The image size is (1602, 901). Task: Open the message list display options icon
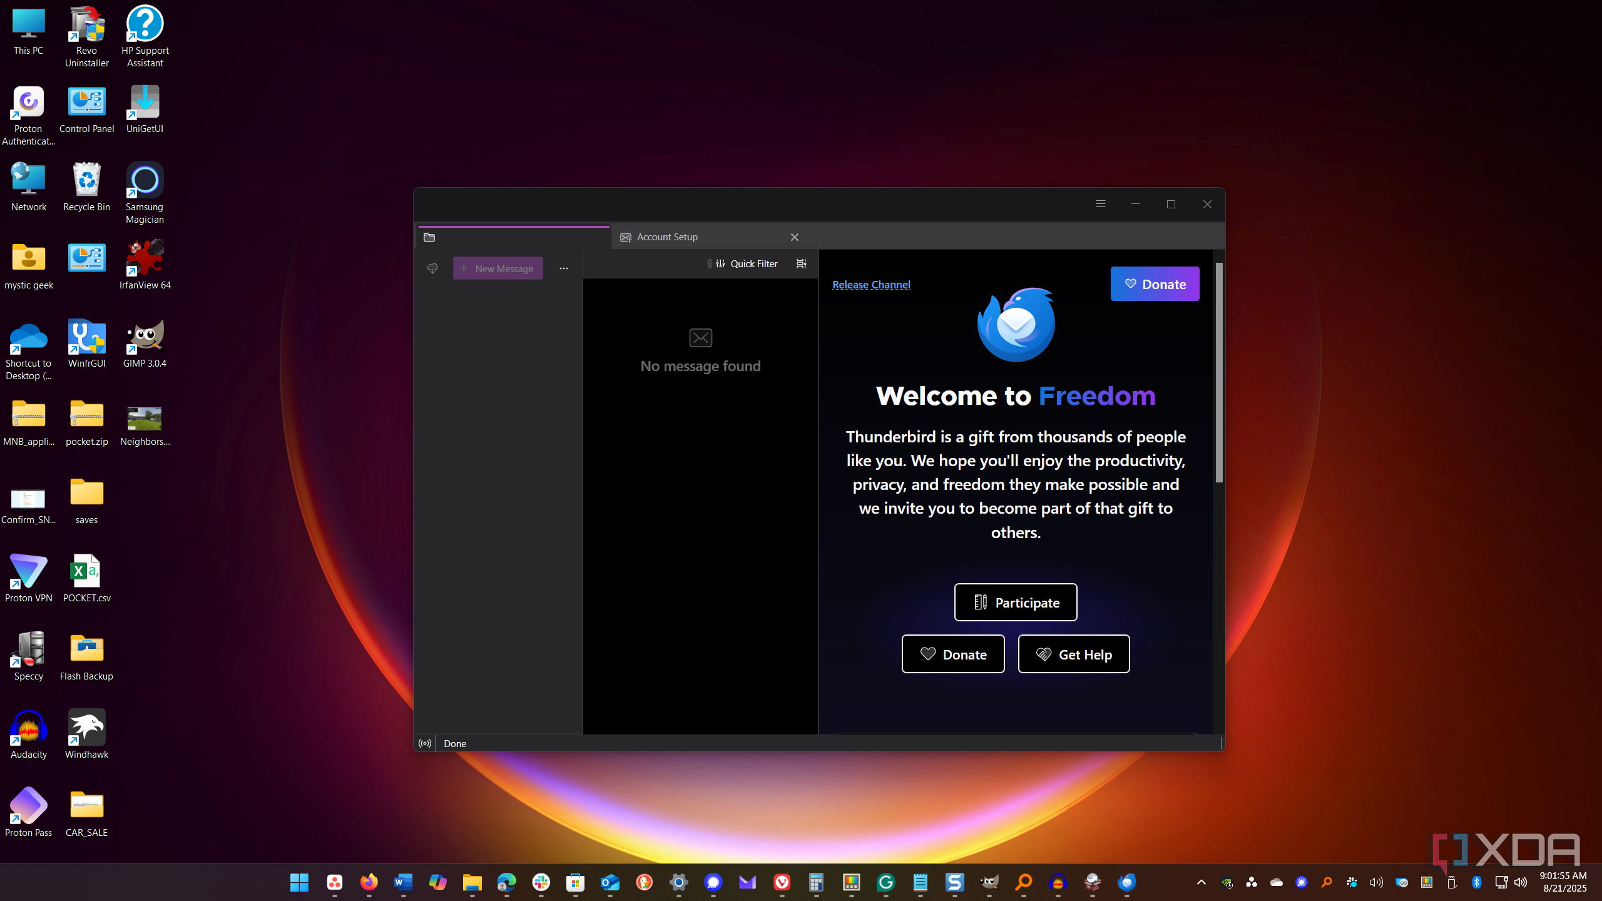[801, 264]
